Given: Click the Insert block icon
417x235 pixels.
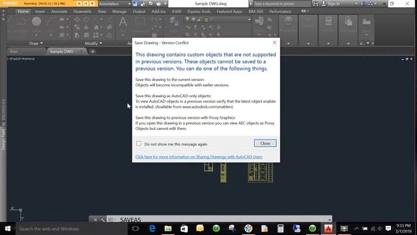Looking at the screenshot, I should (x=259, y=22).
